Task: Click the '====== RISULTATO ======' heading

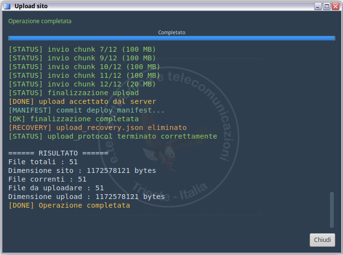Action: pos(58,153)
